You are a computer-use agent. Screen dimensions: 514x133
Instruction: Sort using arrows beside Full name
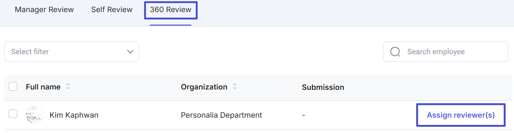coord(68,87)
